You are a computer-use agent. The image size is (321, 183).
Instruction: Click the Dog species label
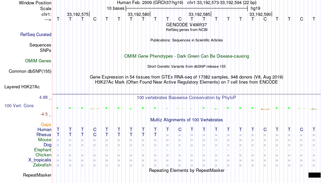click(48, 145)
